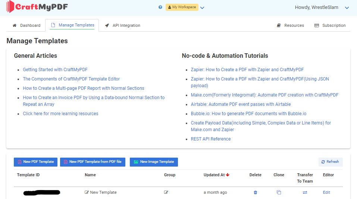Screen dimensions: 357x199
Task: Open the Howdy, WrestleSlam user menu
Action: [x=322, y=7]
